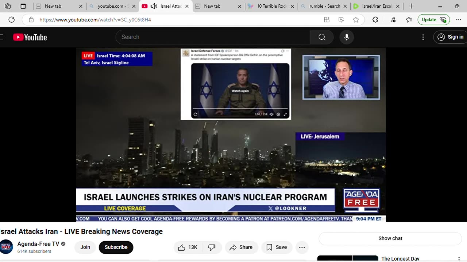
Task: Open The Longest Day video thumbnail
Action: coord(348,259)
